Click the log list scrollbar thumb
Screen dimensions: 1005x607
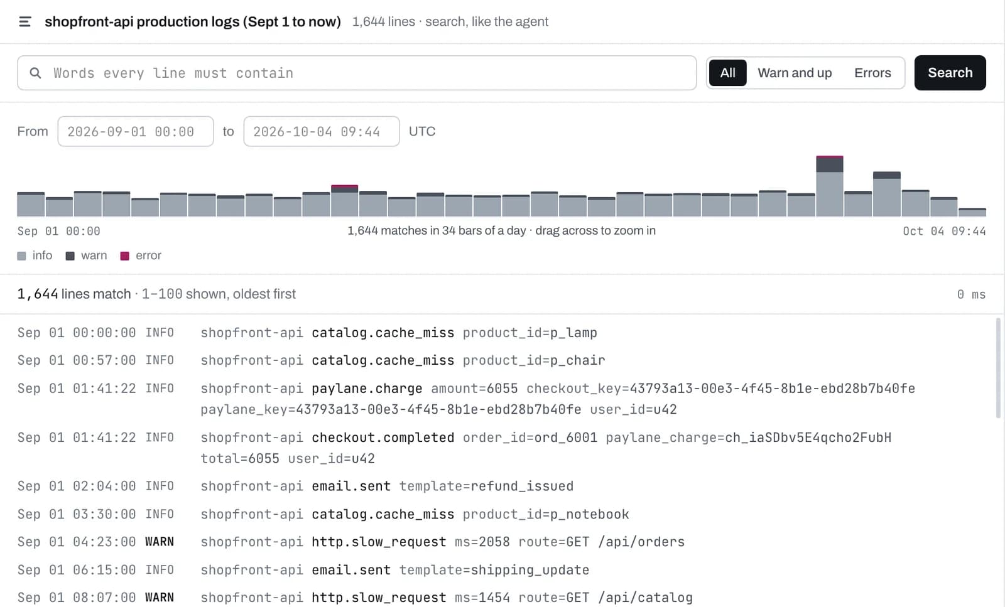(x=998, y=368)
